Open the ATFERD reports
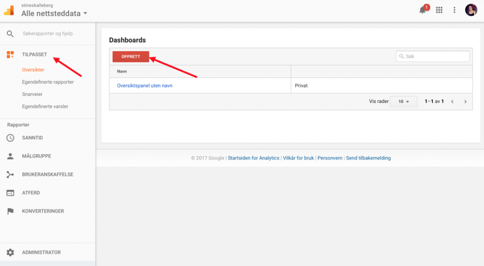The height and width of the screenshot is (266, 484). [31, 193]
